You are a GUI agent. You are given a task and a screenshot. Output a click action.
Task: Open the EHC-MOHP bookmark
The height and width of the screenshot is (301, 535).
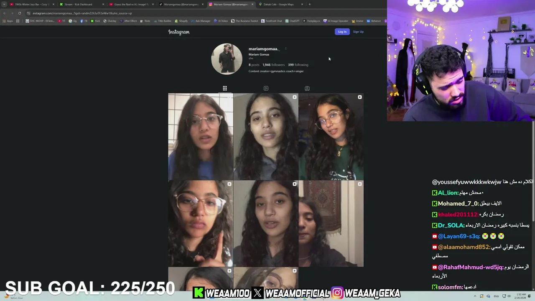coord(40,21)
